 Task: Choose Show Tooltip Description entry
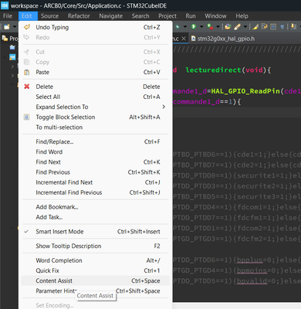(96, 246)
